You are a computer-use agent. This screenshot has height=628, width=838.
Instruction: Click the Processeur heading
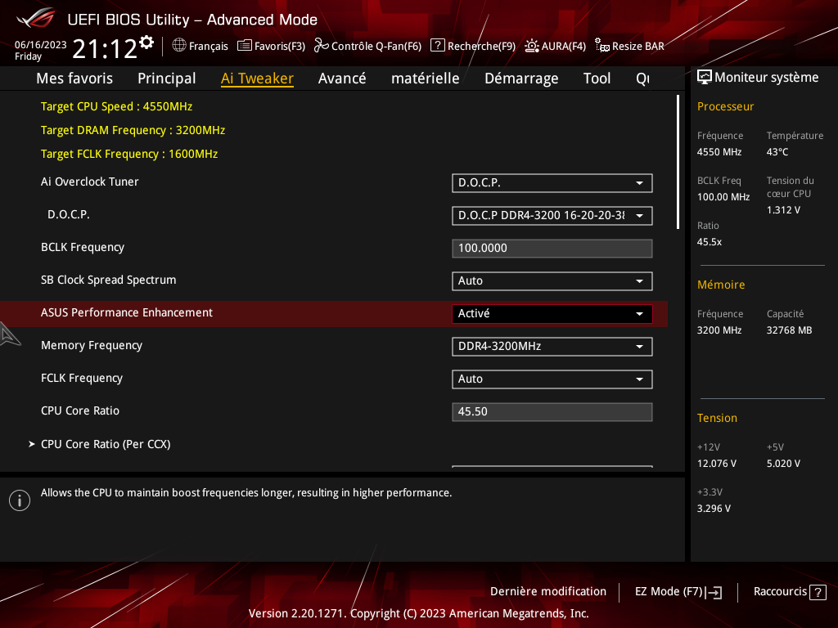[x=725, y=107]
